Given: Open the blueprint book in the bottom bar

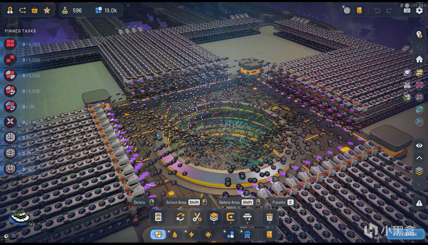Looking at the screenshot, I should (269, 235).
